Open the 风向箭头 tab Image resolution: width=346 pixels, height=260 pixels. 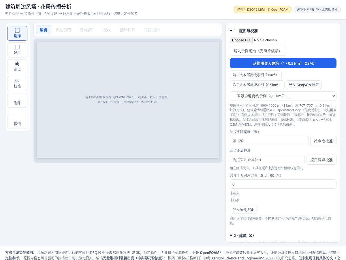coord(87,30)
